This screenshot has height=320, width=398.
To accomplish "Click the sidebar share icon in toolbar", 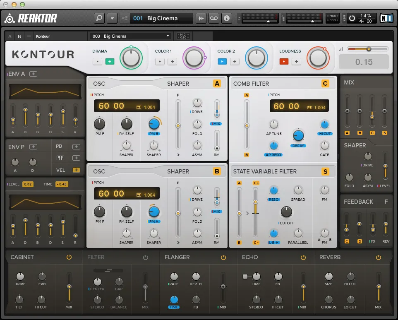I will tap(125, 18).
